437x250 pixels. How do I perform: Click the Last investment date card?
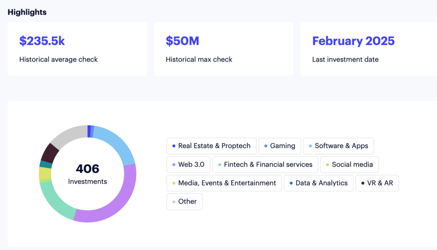369,49
